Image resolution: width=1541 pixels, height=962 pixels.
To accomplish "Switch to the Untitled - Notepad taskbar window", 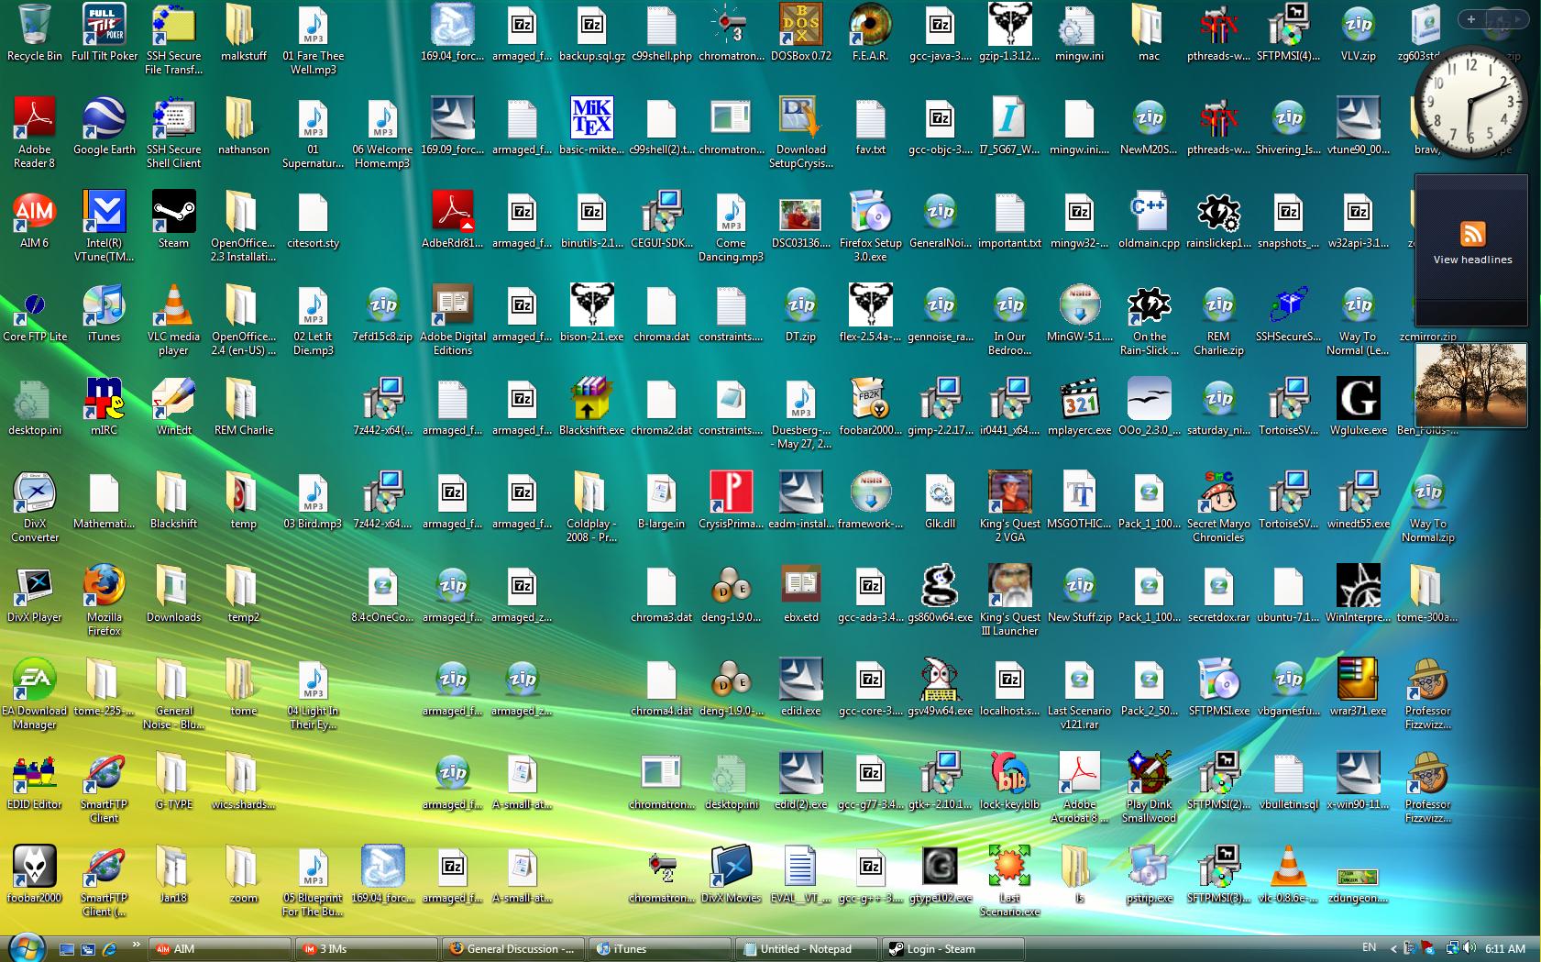I will point(806,949).
